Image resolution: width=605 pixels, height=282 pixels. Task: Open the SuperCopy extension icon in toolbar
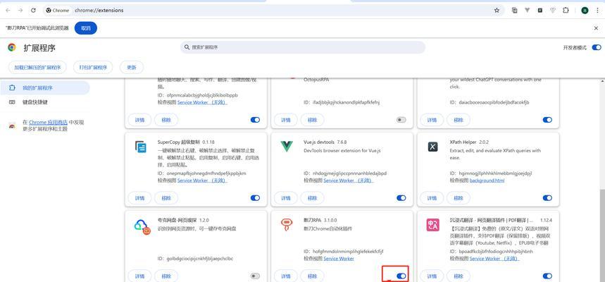tap(514, 11)
